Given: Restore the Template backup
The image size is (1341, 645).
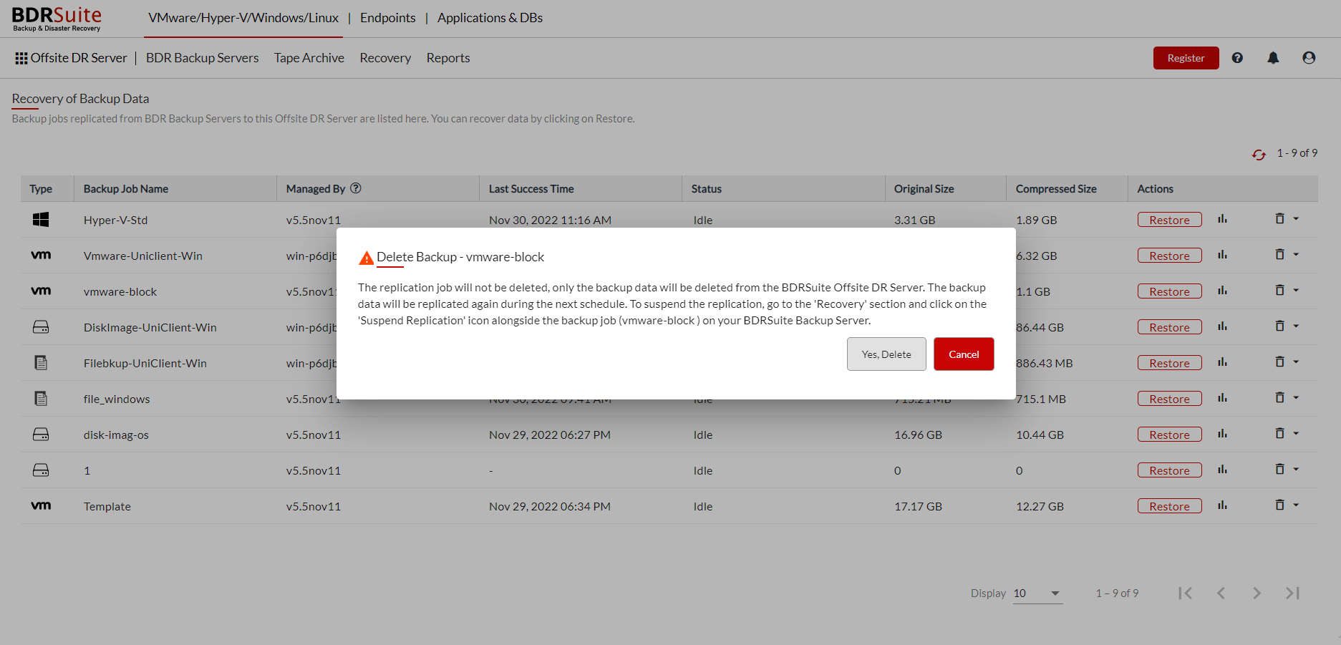Looking at the screenshot, I should click(1169, 506).
